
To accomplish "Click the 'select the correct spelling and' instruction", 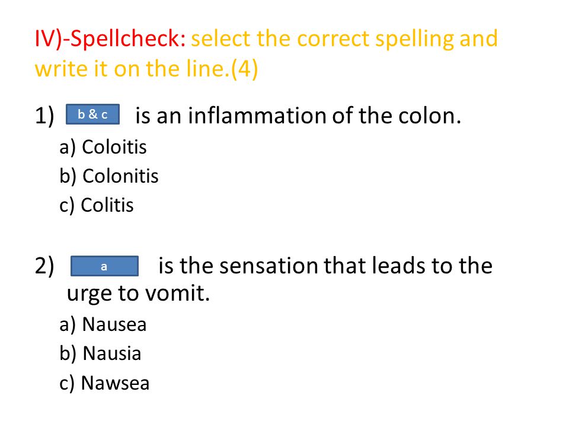I will (344, 39).
